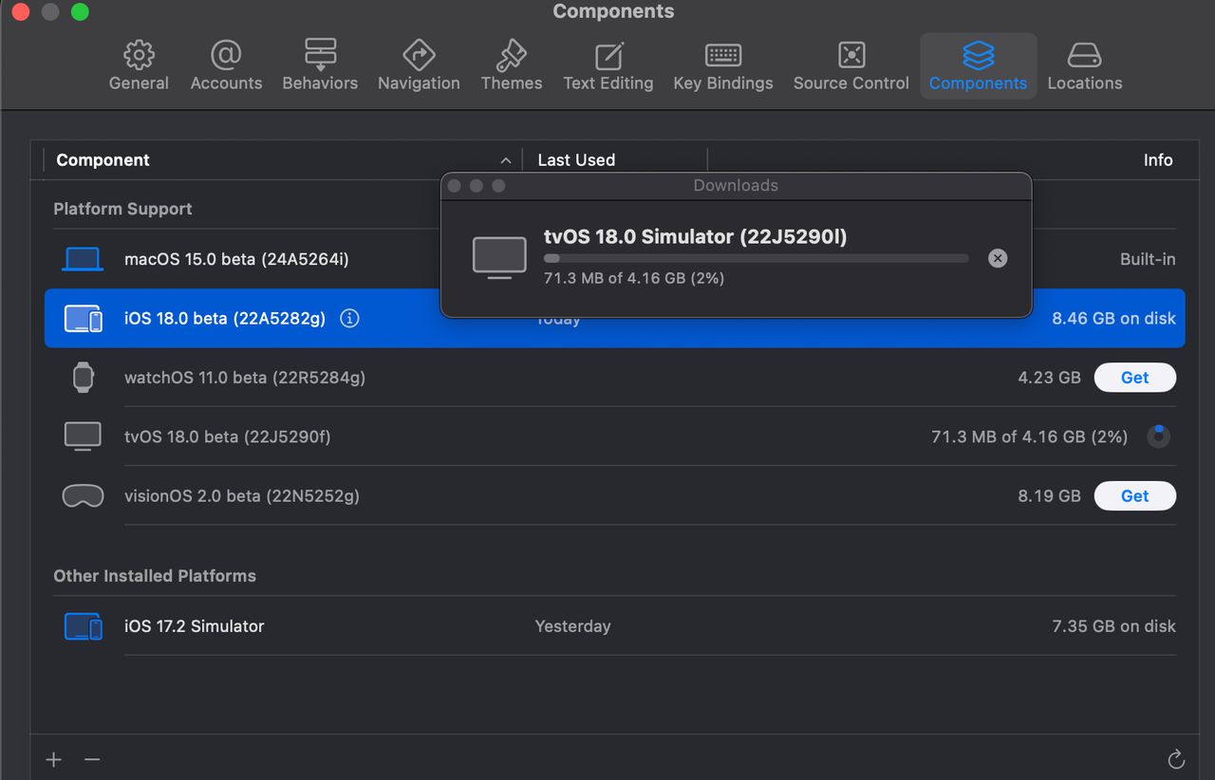The image size is (1215, 780).
Task: Click info icon beside iOS 18.0 beta
Action: coord(349,319)
